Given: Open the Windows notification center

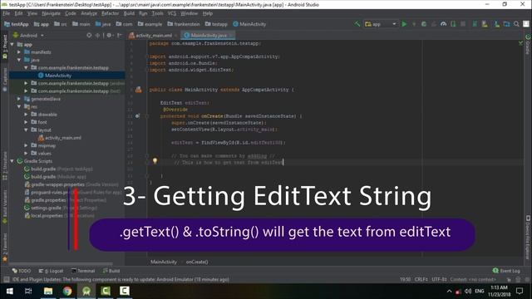Looking at the screenshot, I should coord(520,291).
